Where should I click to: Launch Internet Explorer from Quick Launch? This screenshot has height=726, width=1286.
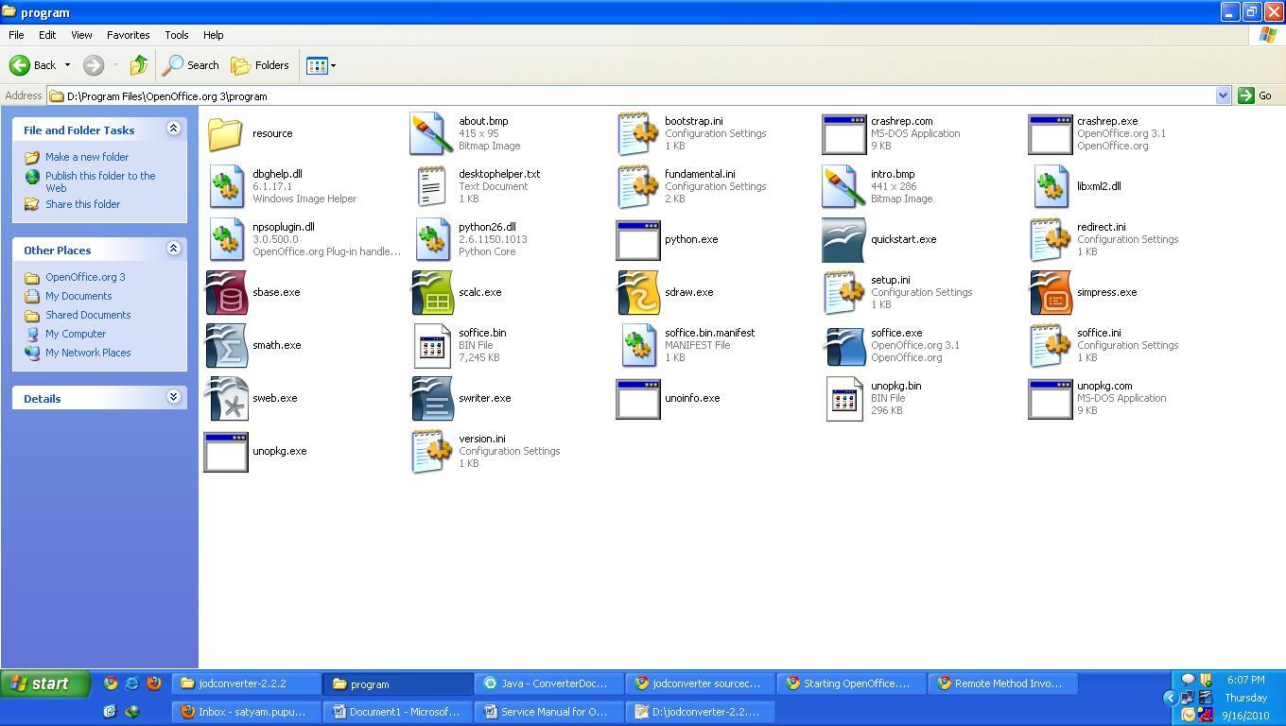[x=131, y=683]
